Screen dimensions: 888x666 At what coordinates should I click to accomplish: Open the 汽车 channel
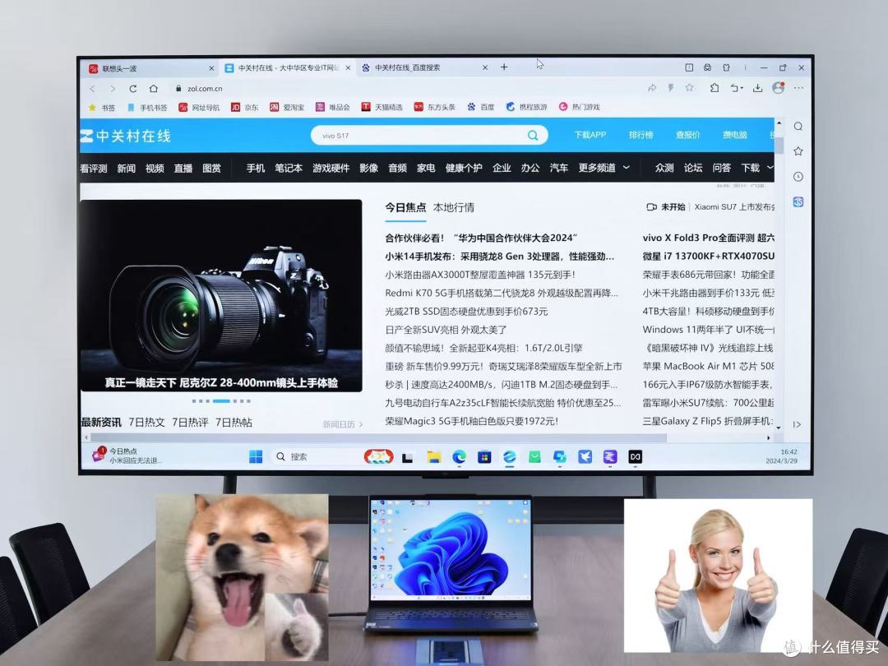click(x=559, y=169)
